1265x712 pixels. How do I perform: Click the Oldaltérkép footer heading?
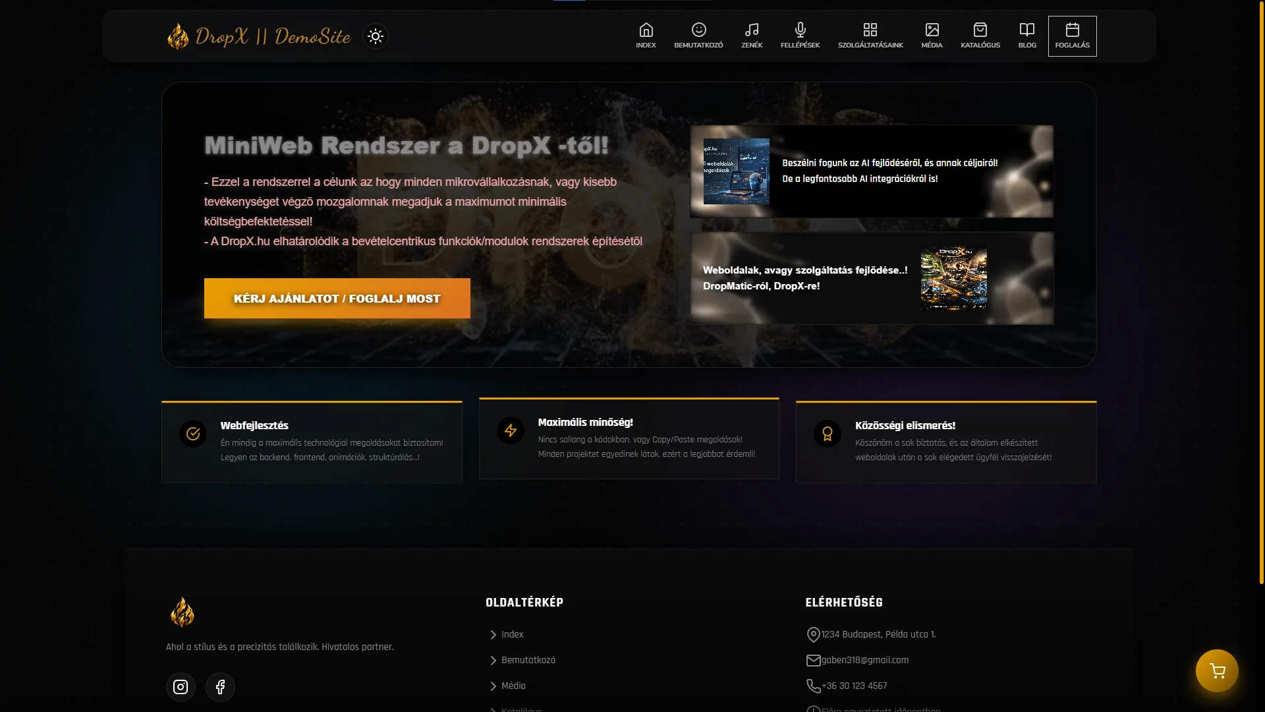pos(524,602)
